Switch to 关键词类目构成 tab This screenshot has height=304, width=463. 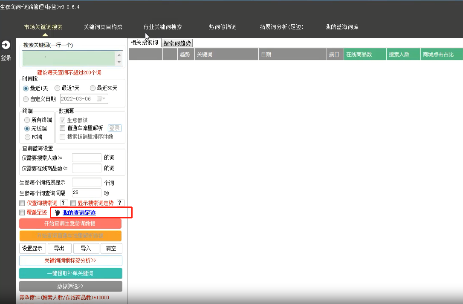103,27
